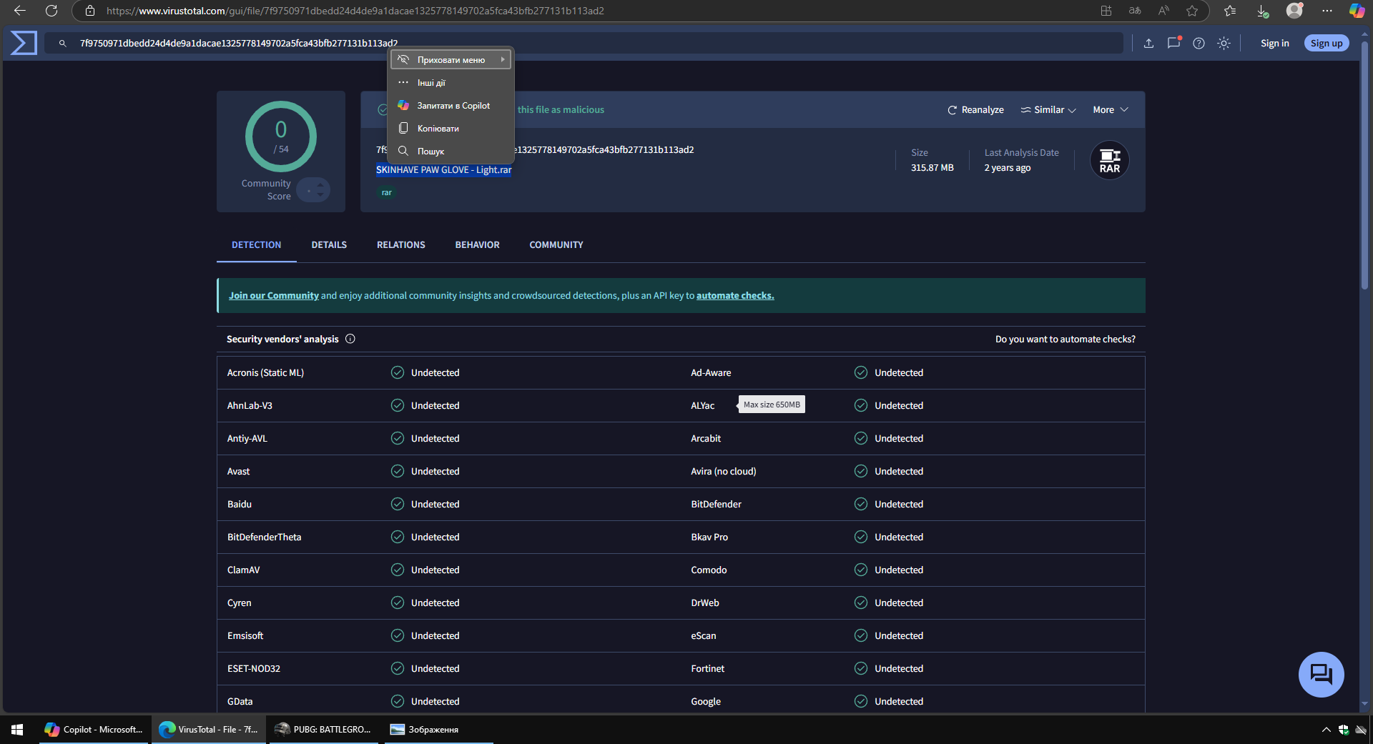Click the RAR file type icon
This screenshot has height=744, width=1373.
[x=1110, y=161]
